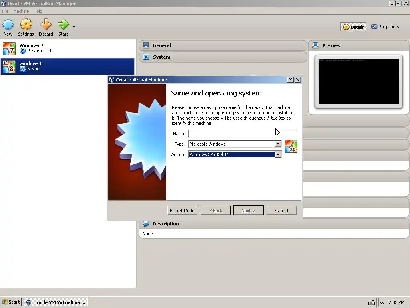Image resolution: width=410 pixels, height=308 pixels.
Task: Expand the Start button dropdown arrow
Action: pos(74,27)
